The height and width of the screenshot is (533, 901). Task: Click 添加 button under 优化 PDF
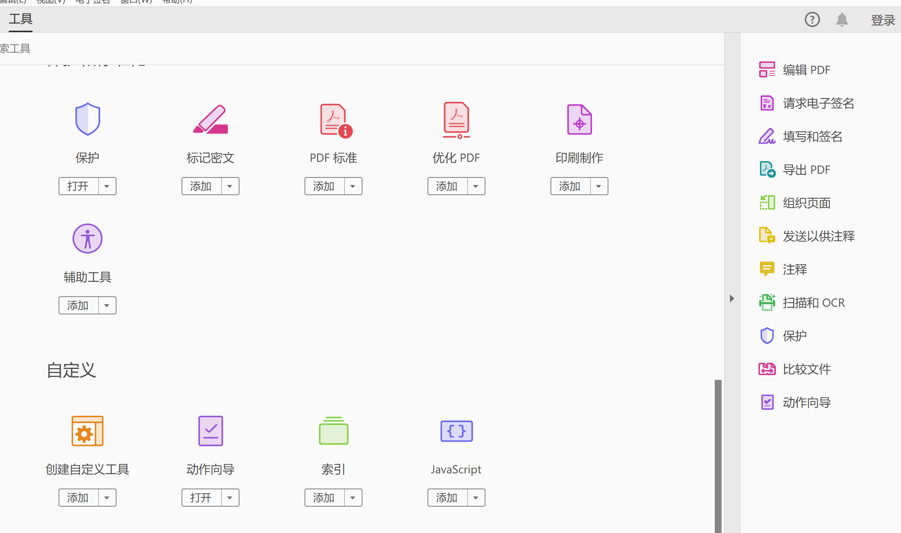(447, 186)
